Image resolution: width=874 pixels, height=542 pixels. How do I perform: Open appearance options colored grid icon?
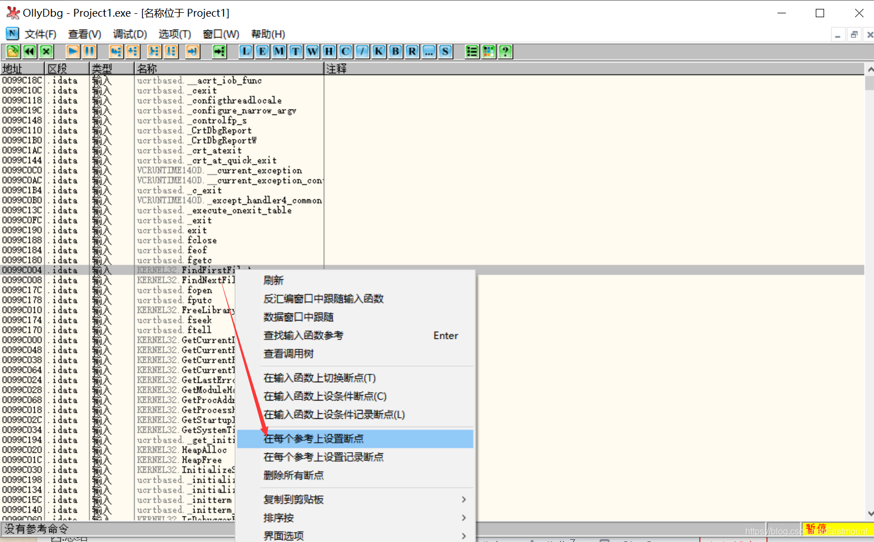[x=489, y=52]
